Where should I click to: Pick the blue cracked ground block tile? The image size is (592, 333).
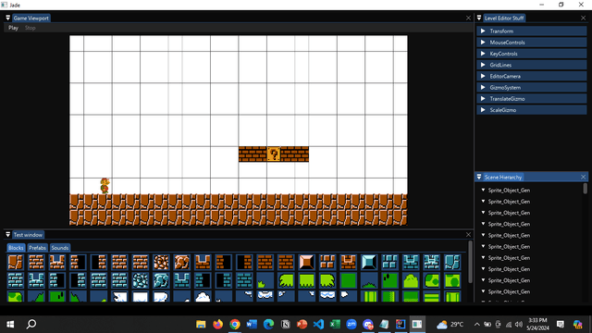coord(452,262)
